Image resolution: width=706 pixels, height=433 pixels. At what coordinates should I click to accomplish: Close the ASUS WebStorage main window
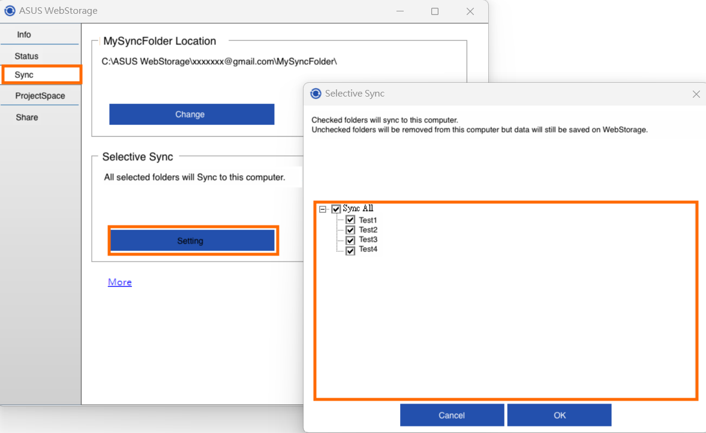(470, 11)
